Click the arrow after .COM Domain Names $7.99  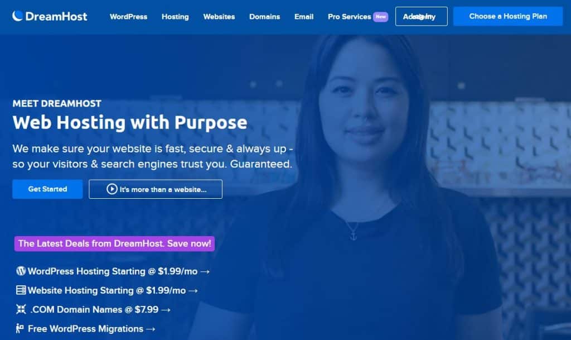tap(166, 310)
